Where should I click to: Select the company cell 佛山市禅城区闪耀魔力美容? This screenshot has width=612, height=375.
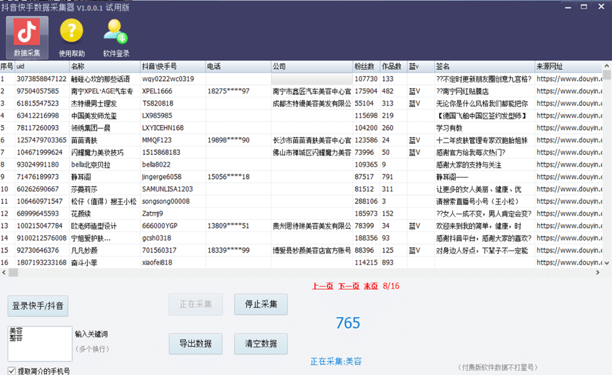point(312,152)
